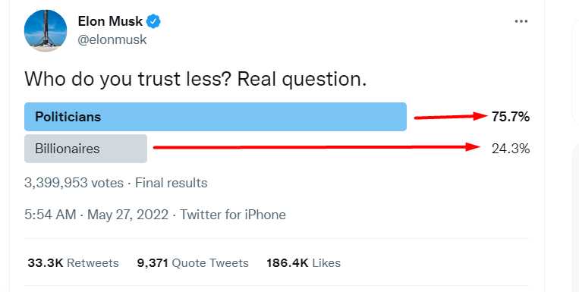View the 186.4K Likes list
Image resolution: width=579 pixels, height=292 pixels.
pos(304,263)
